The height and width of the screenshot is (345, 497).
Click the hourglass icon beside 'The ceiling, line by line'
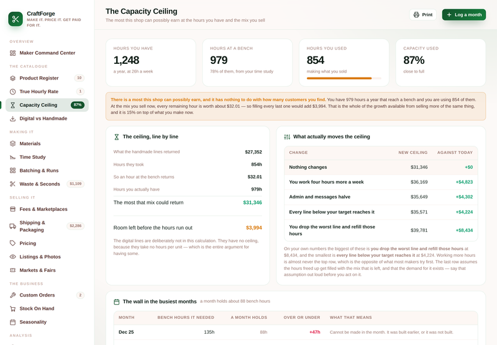(117, 137)
